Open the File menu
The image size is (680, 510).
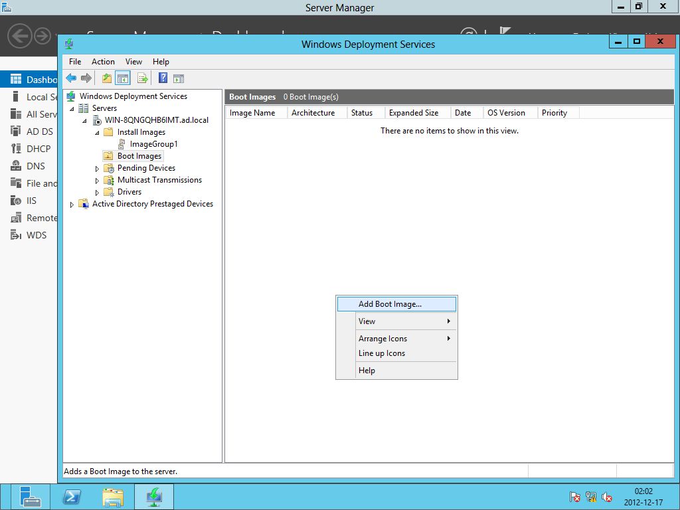[75, 62]
